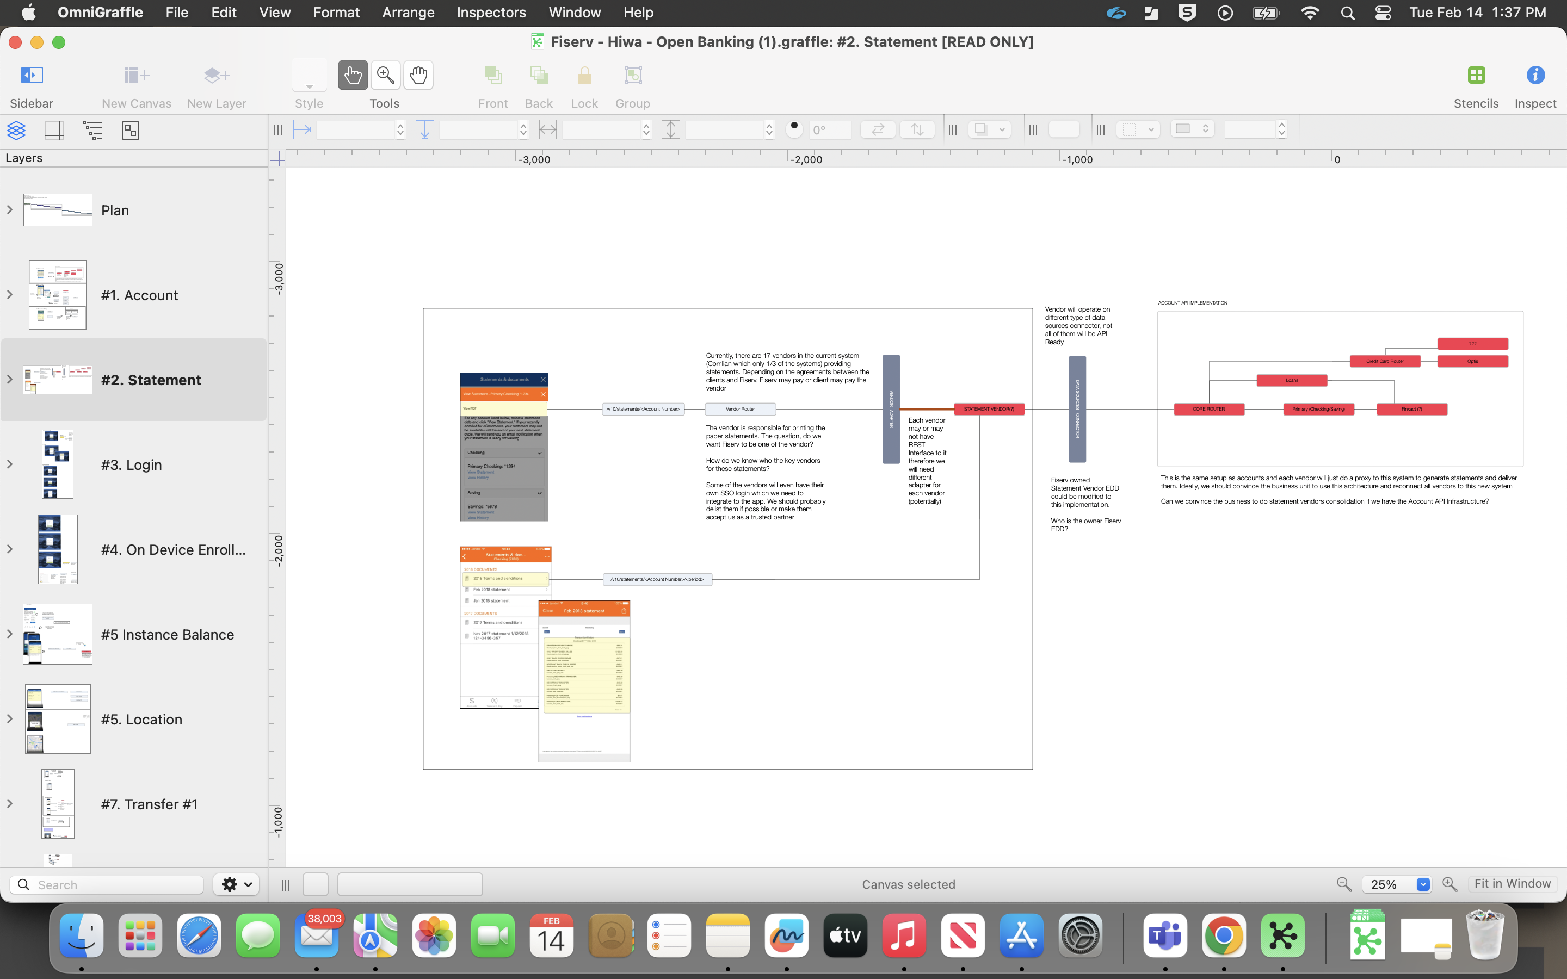Open the zoom percentage dropdown
1567x979 pixels.
1422,884
